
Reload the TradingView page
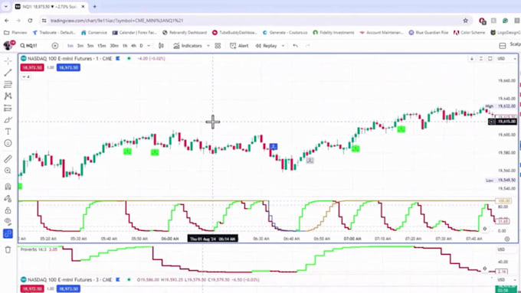click(30, 21)
